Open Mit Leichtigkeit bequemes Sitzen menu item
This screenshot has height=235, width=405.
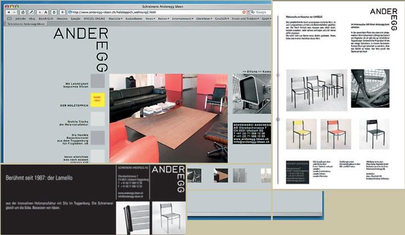tap(76, 85)
